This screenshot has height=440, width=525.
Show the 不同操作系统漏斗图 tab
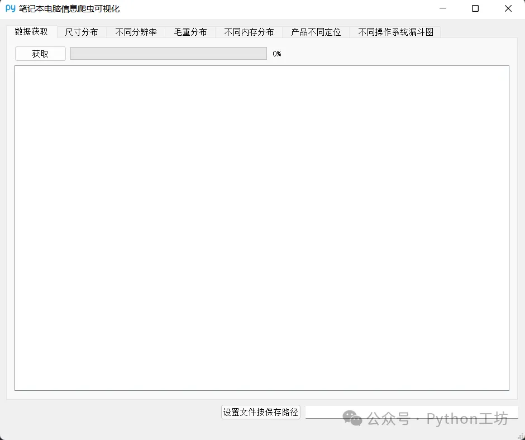pyautogui.click(x=395, y=32)
